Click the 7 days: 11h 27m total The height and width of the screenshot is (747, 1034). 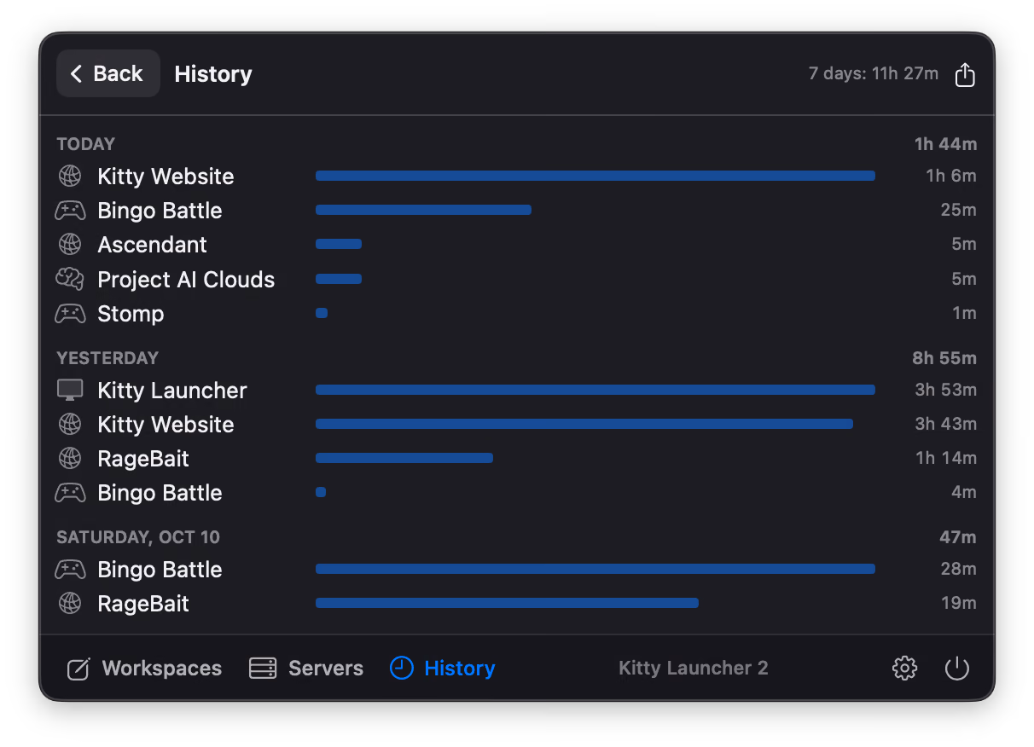874,73
